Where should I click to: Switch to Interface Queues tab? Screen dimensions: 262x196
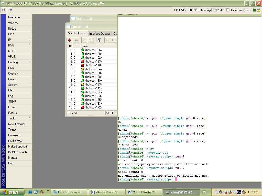pos(100,33)
